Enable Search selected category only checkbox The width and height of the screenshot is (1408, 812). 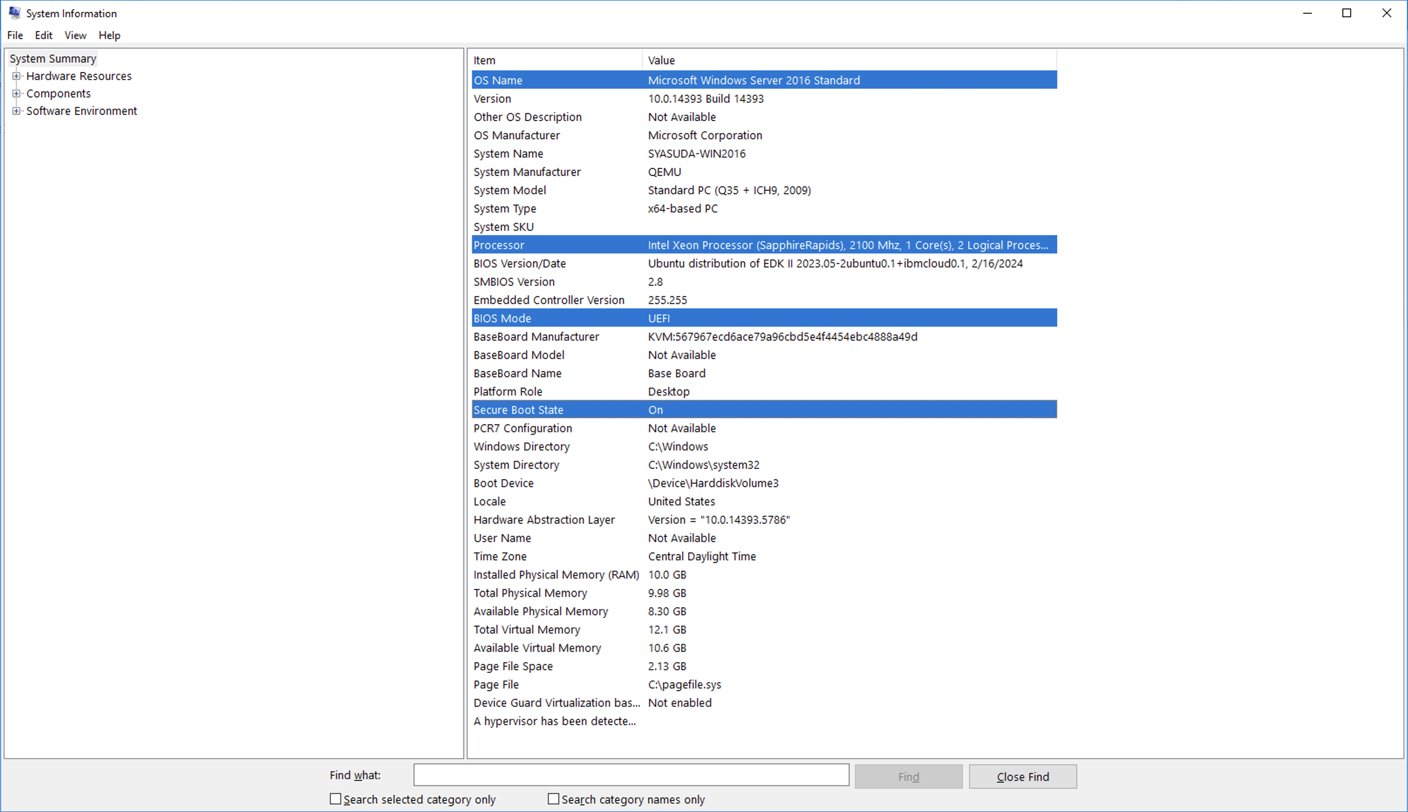335,798
